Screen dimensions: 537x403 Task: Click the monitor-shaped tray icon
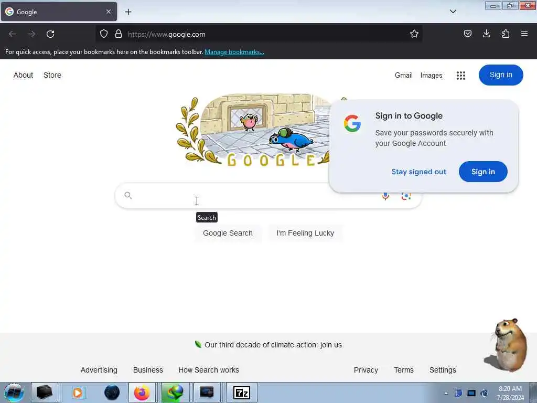[471, 393]
